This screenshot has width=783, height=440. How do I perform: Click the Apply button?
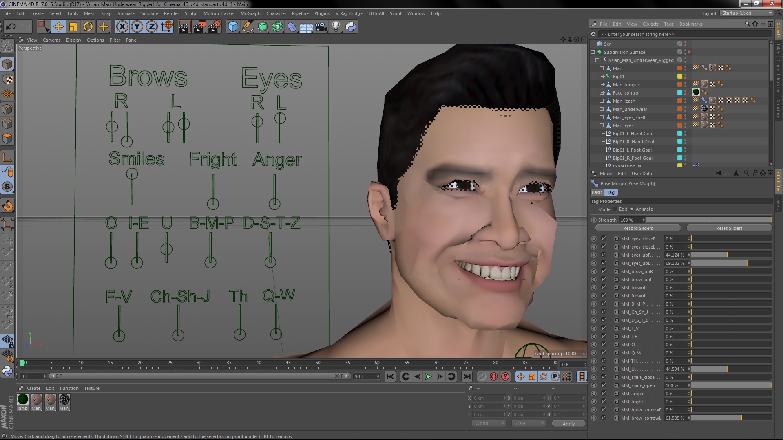[568, 424]
